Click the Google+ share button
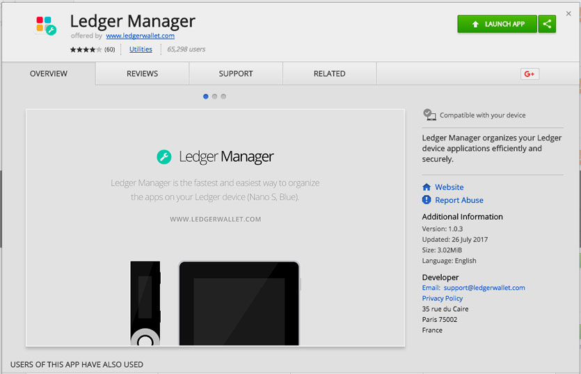Viewport: 581px width, 374px height. point(530,74)
